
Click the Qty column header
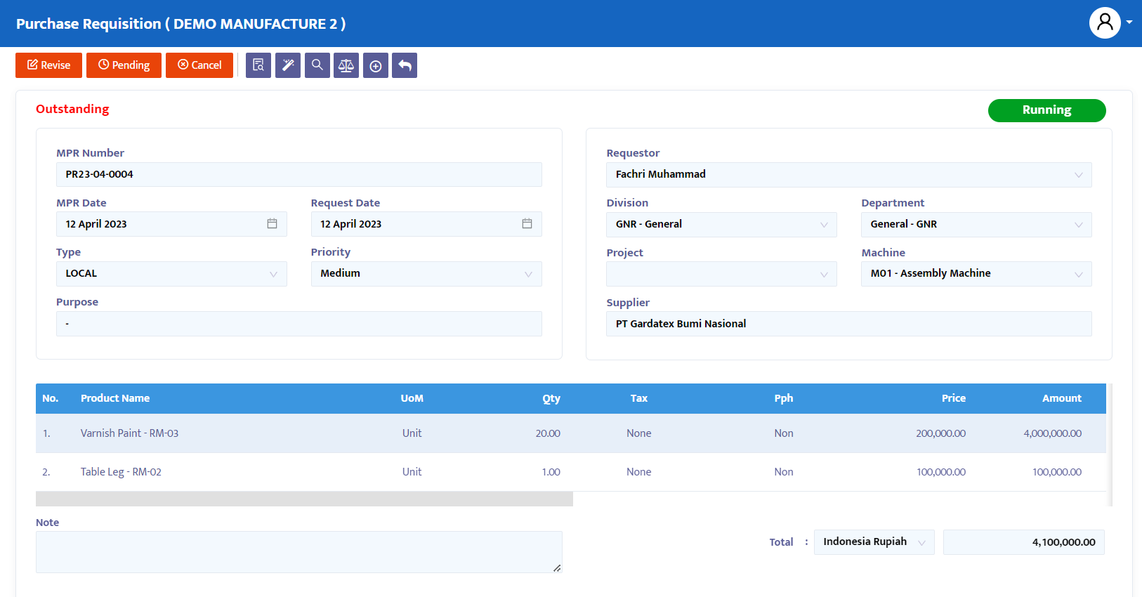coord(551,398)
